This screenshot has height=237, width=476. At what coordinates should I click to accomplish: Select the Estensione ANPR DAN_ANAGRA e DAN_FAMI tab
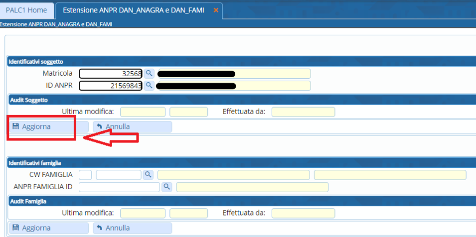pos(133,10)
